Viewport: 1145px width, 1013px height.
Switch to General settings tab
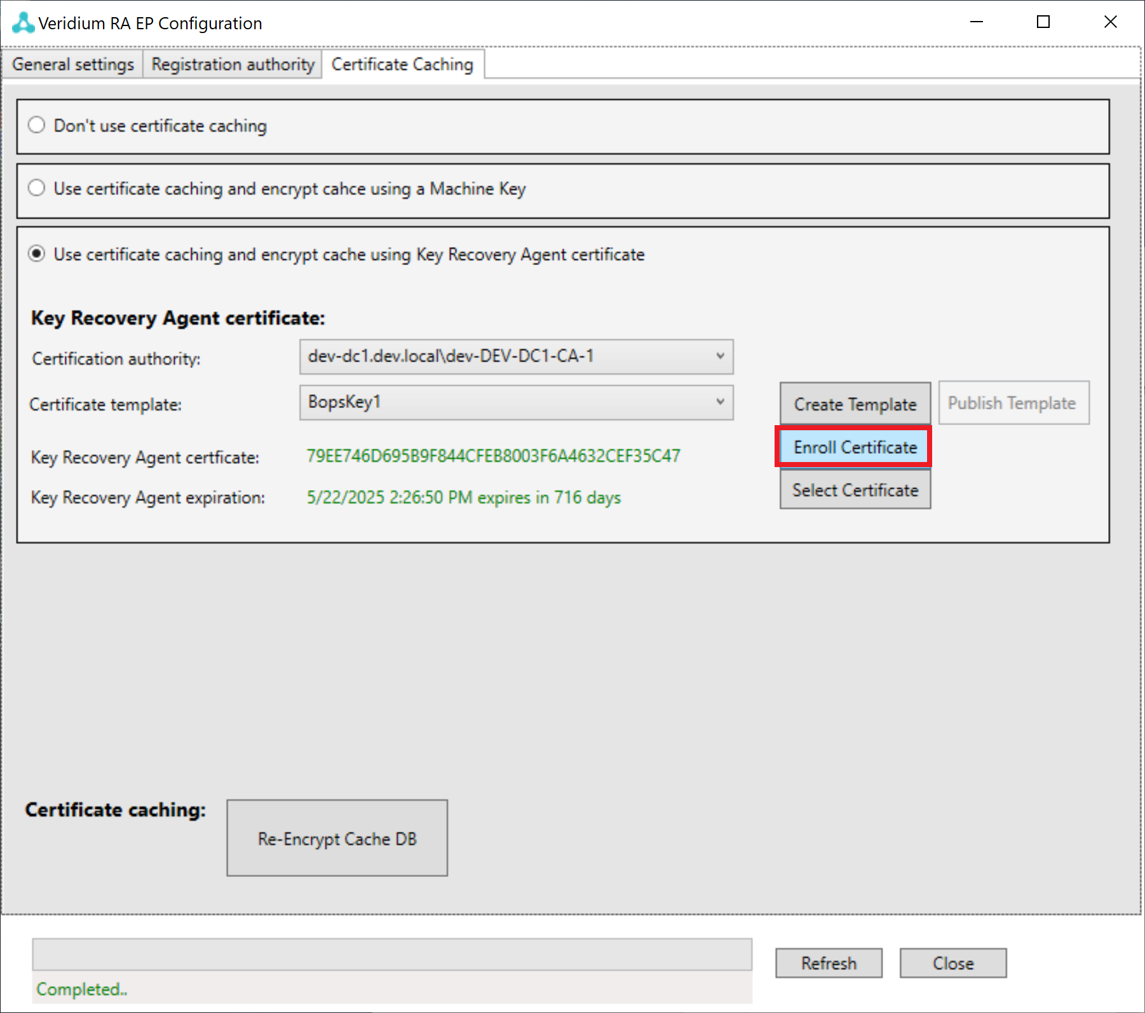pos(73,65)
